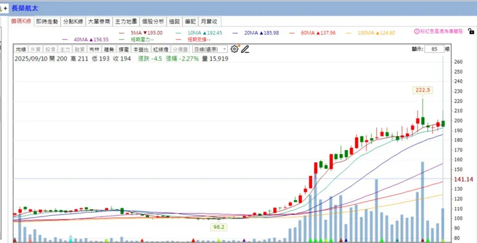This screenshot has height=243, width=477.
Task: Select the pencil drawing tool
Action: [245, 49]
